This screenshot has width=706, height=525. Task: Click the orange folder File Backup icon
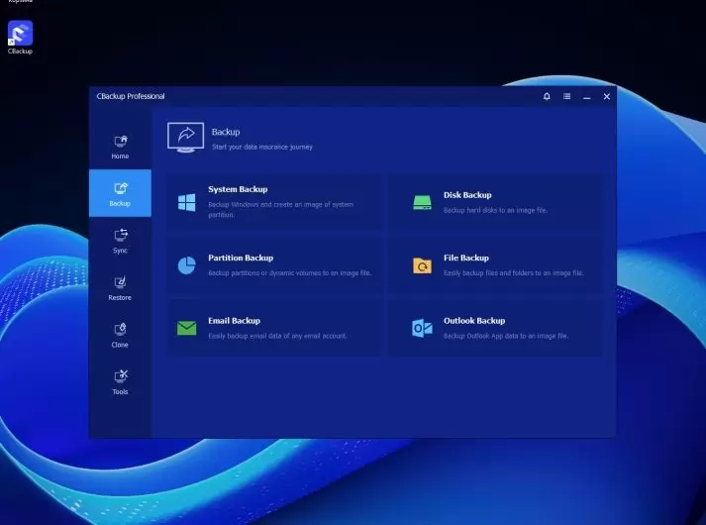(x=423, y=265)
